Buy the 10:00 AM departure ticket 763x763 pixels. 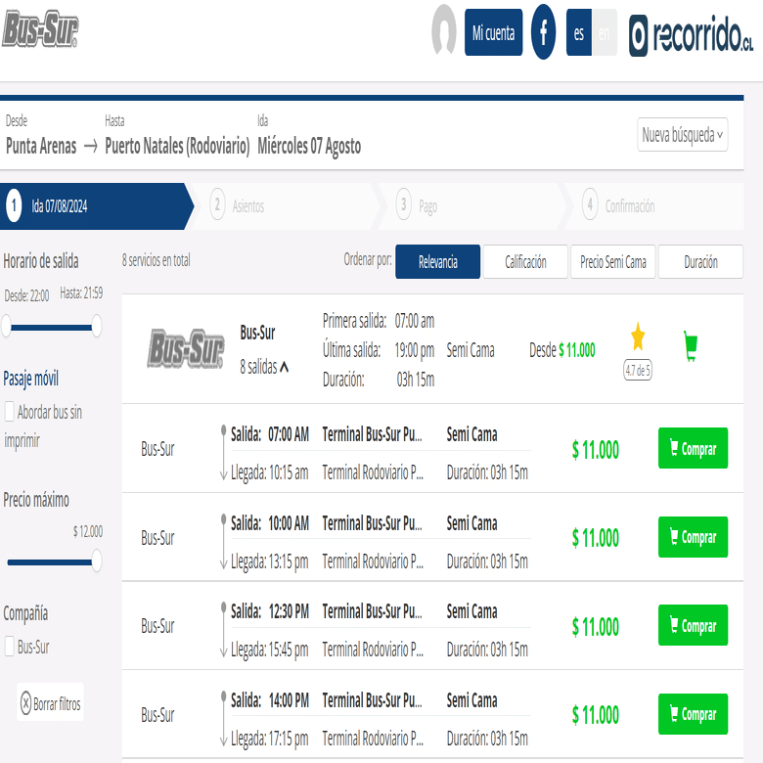tap(693, 537)
